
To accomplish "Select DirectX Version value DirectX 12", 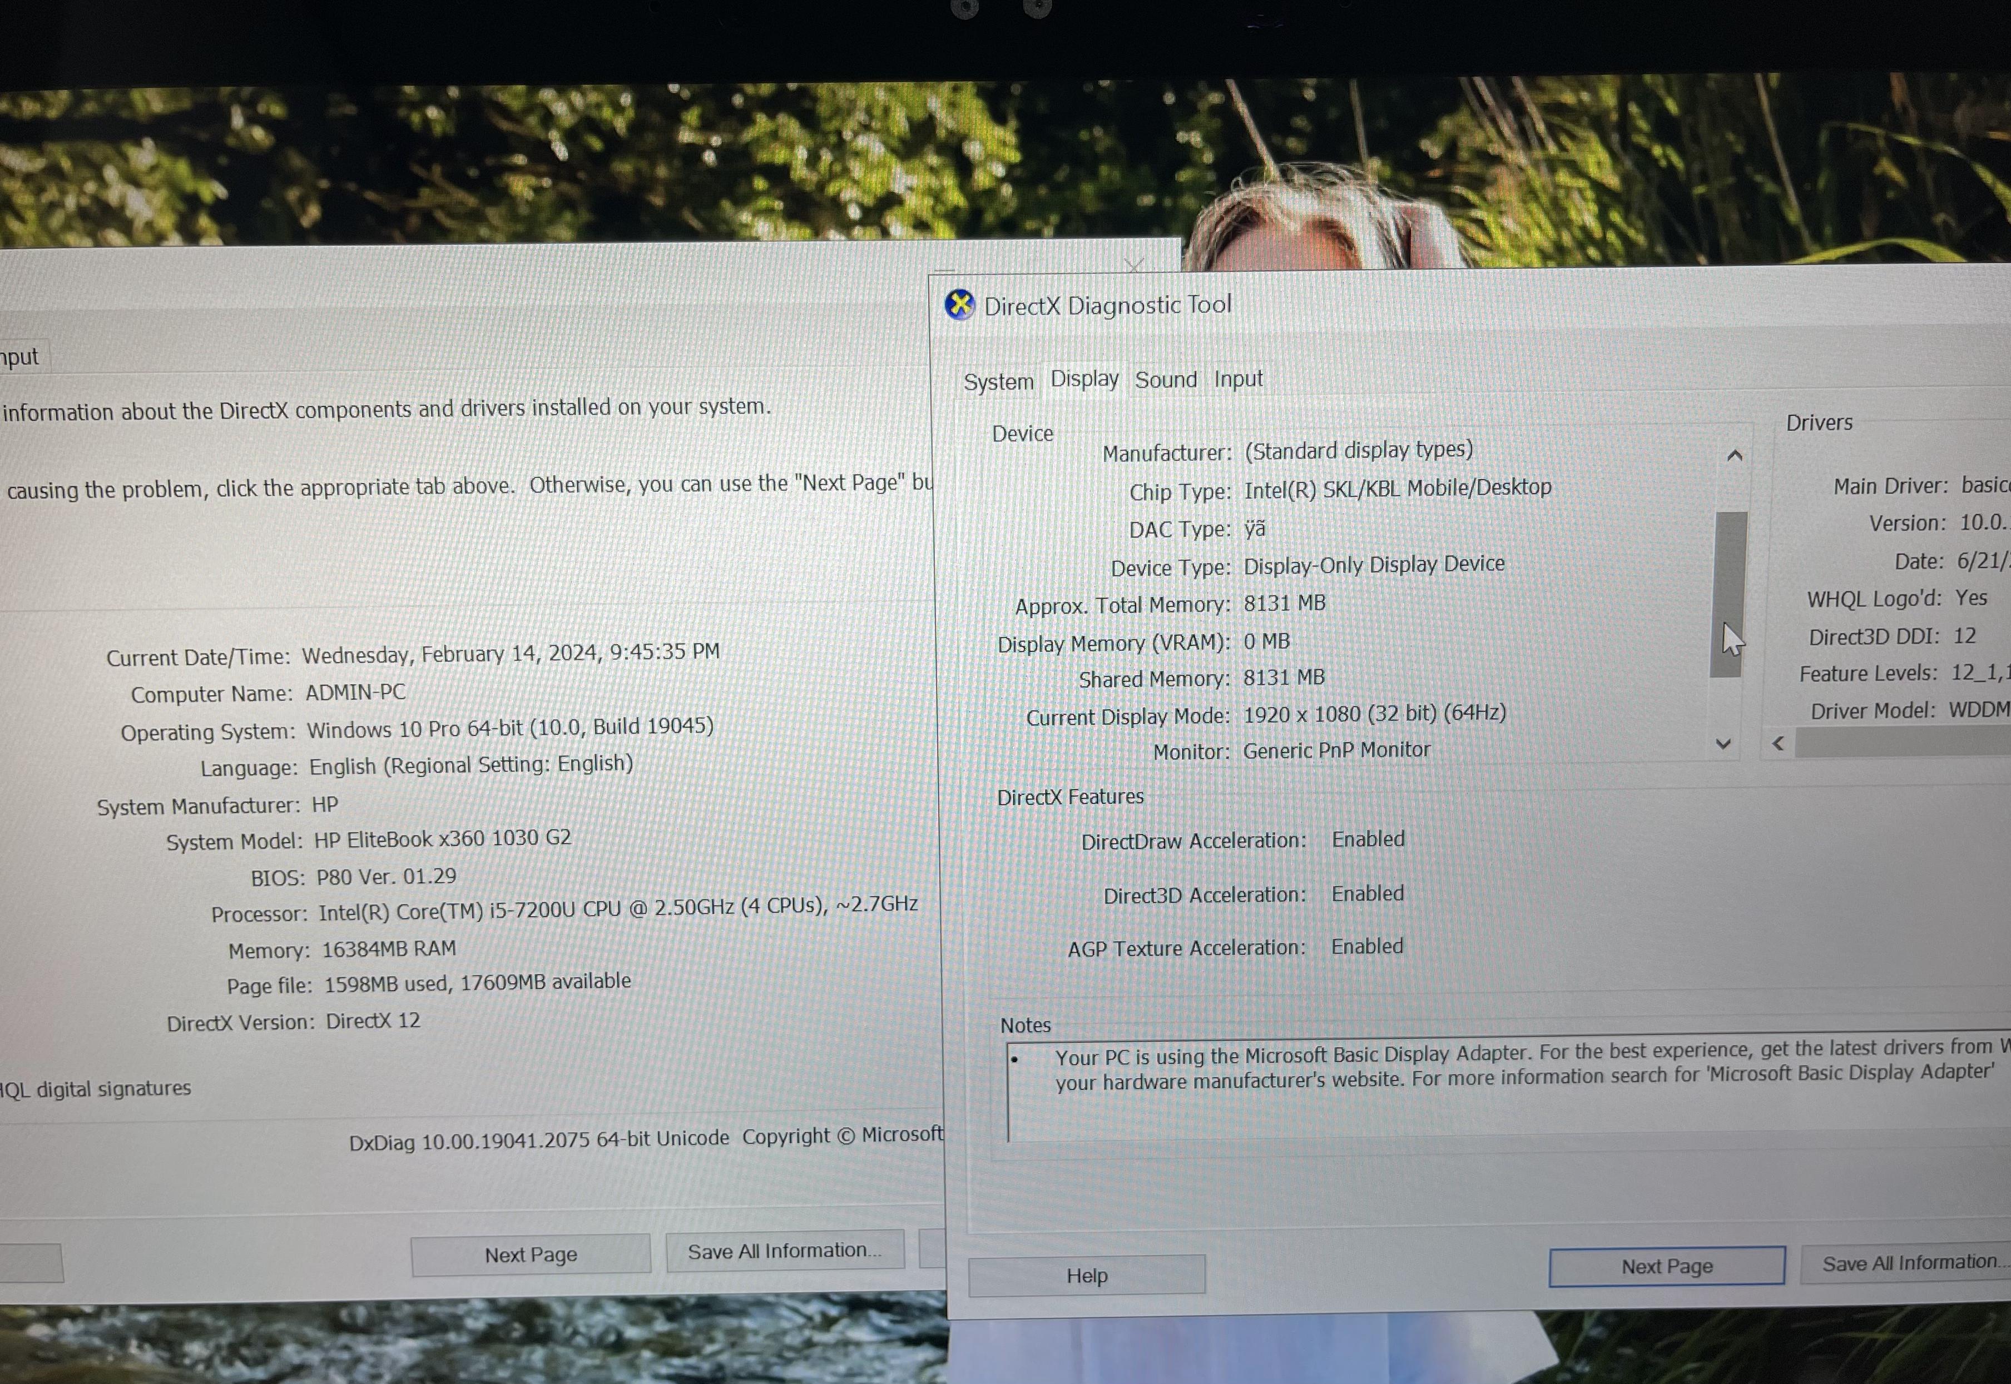I will coord(373,1020).
